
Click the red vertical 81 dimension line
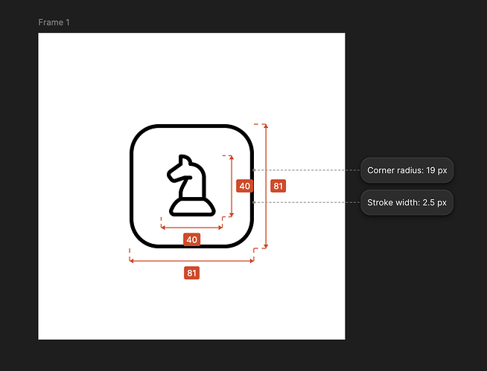pos(266,149)
